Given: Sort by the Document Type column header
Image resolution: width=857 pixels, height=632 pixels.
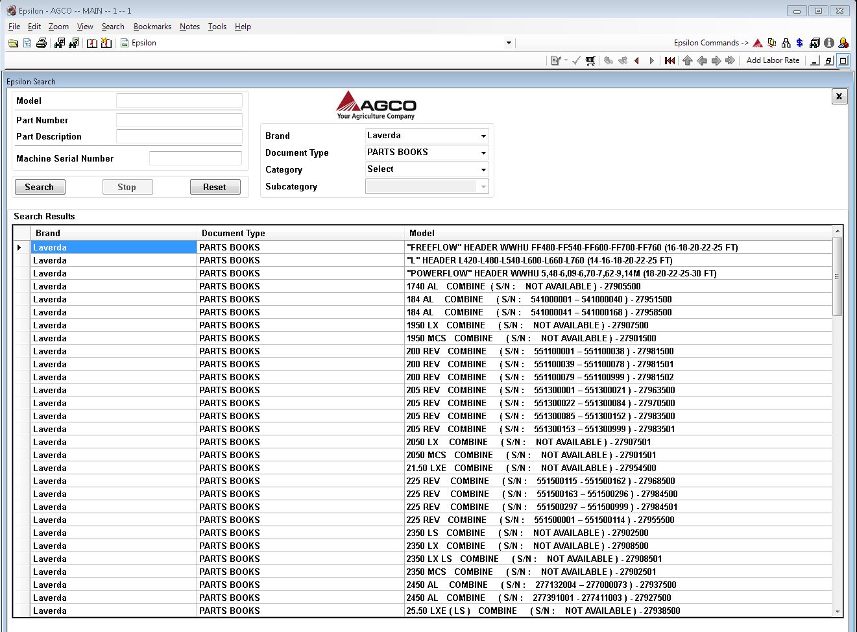Looking at the screenshot, I should (x=300, y=233).
